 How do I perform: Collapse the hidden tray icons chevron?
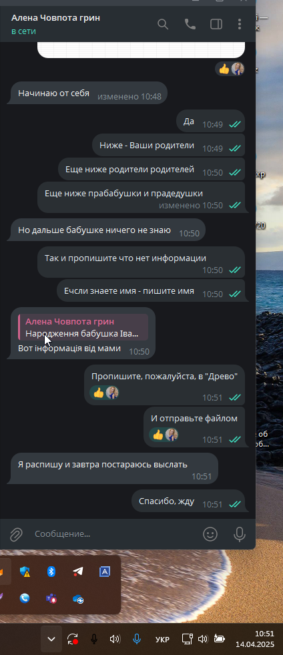[x=51, y=639]
